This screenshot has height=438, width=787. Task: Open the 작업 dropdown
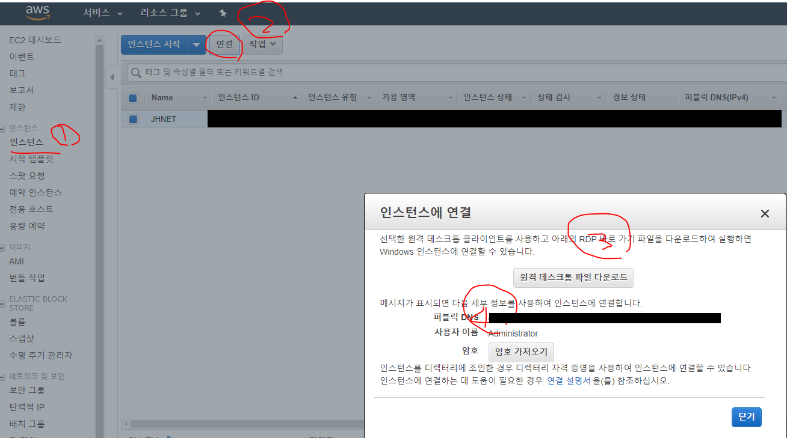click(x=262, y=44)
